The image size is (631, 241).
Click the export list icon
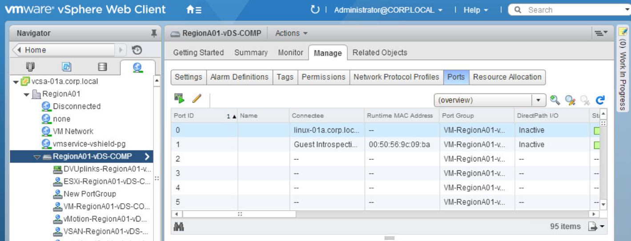593,227
